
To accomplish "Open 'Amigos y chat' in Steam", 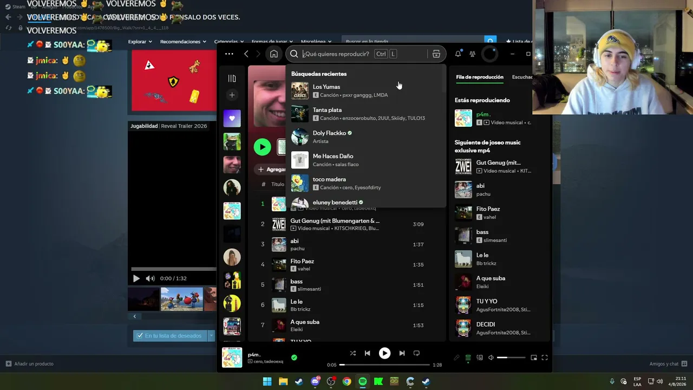I will 668,364.
